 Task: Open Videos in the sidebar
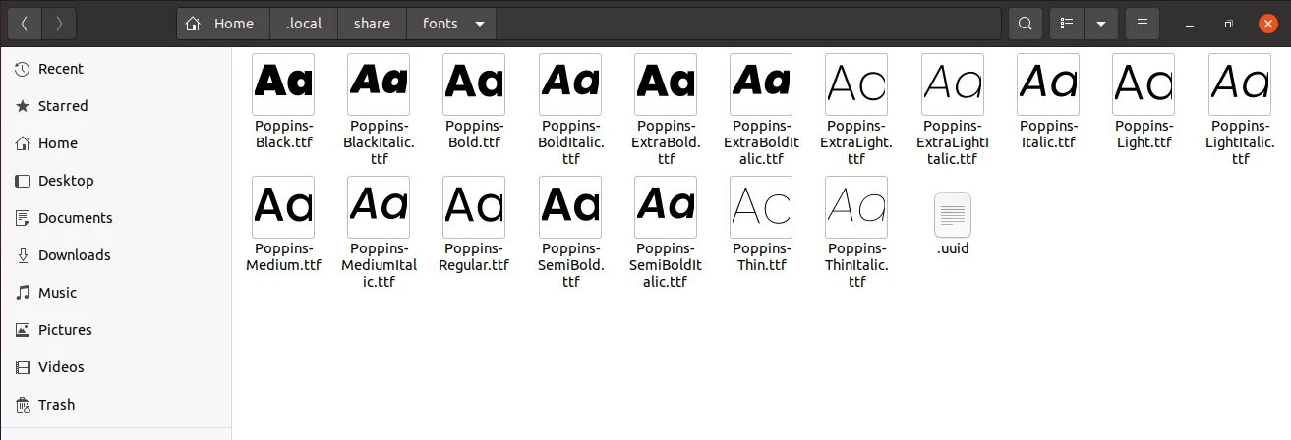tap(116, 367)
